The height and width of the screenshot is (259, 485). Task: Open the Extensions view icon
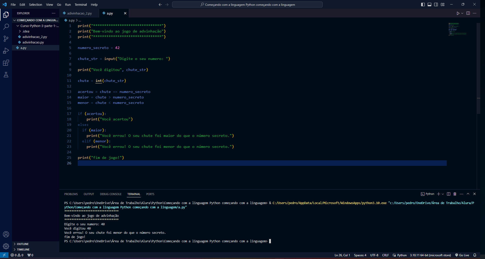pos(6,63)
